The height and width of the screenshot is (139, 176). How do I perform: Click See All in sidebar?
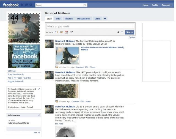tap(37, 132)
